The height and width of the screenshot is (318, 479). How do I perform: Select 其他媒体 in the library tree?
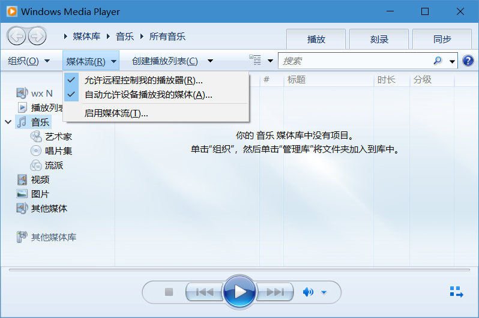click(49, 208)
